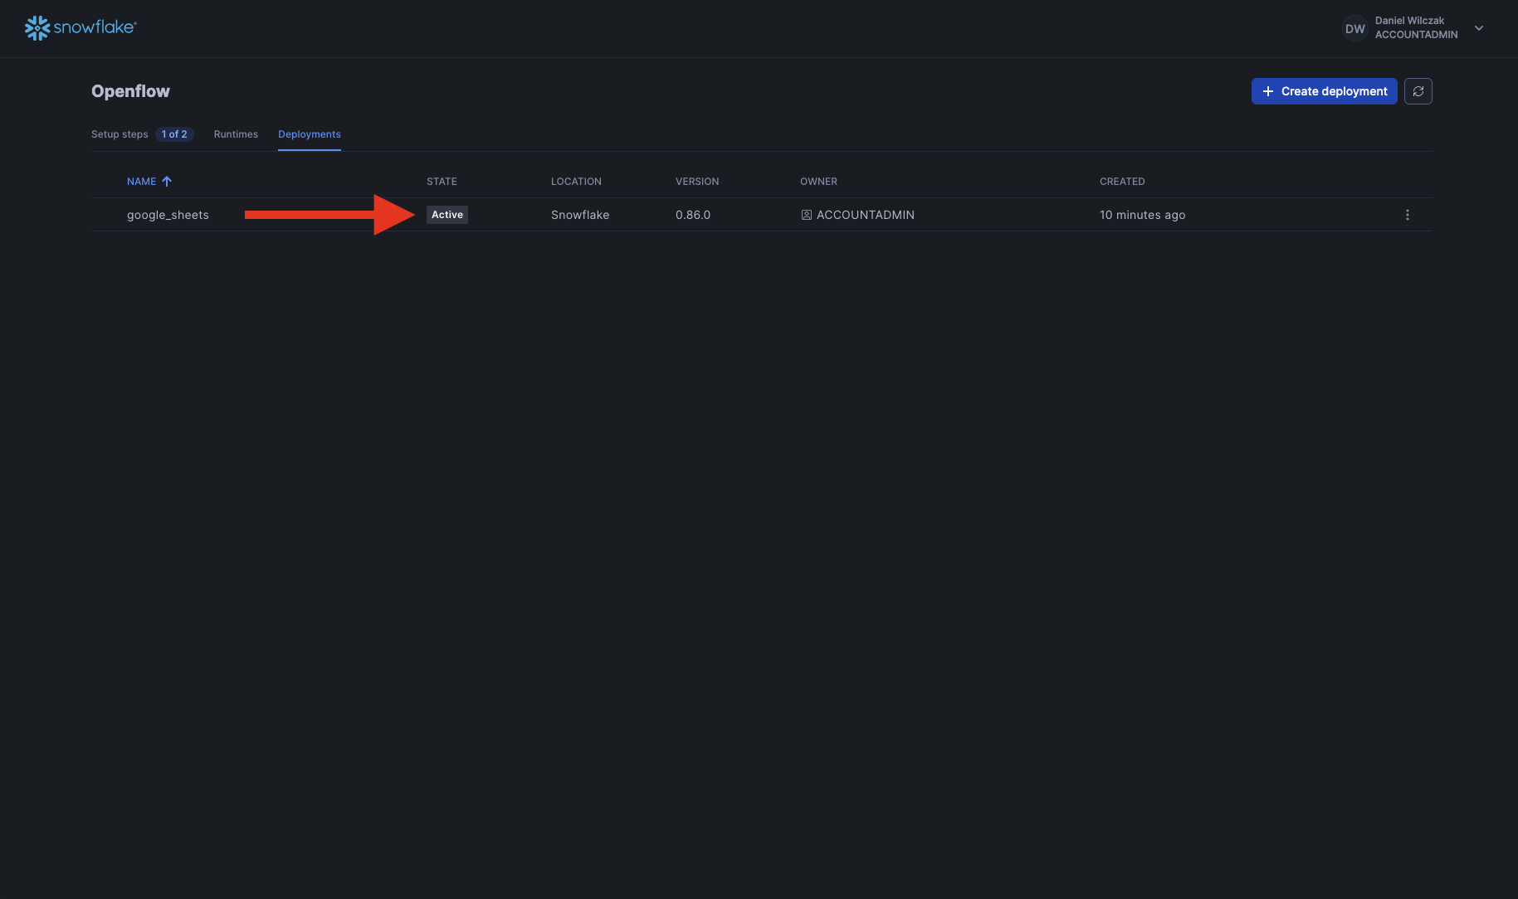This screenshot has width=1518, height=899.
Task: Switch to the Runtimes tab
Action: 236,134
